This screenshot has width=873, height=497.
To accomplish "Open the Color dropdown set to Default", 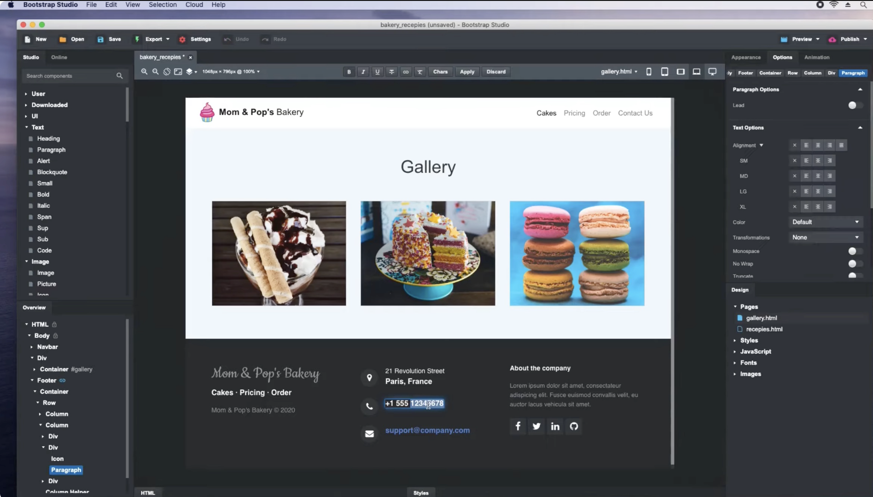I will point(826,222).
